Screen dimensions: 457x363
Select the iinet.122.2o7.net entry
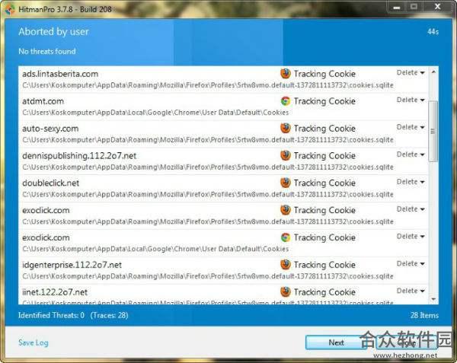pos(223,295)
